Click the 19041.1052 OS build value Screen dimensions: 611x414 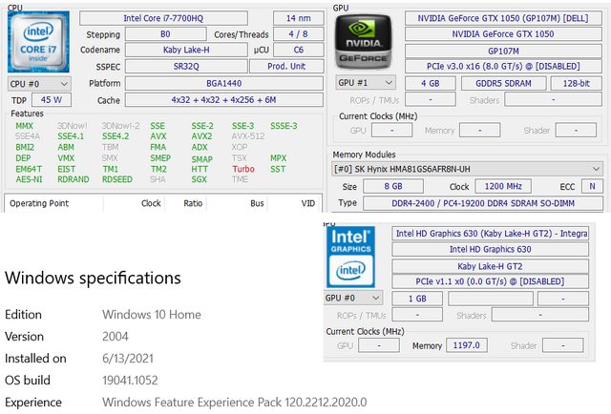click(x=130, y=380)
